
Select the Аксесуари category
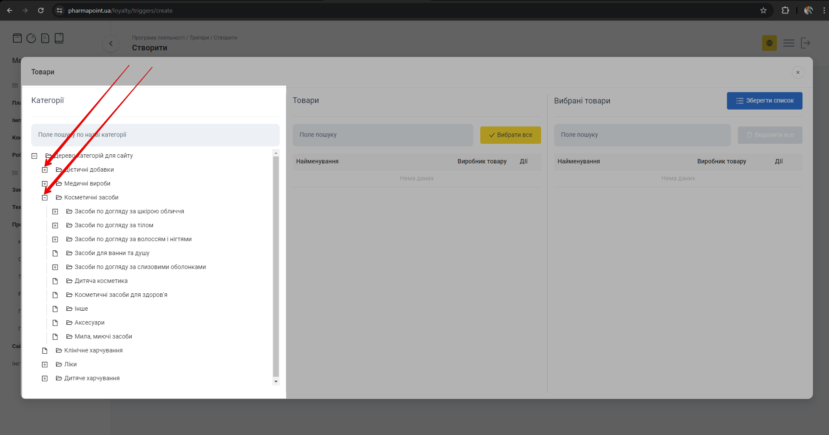tap(89, 322)
